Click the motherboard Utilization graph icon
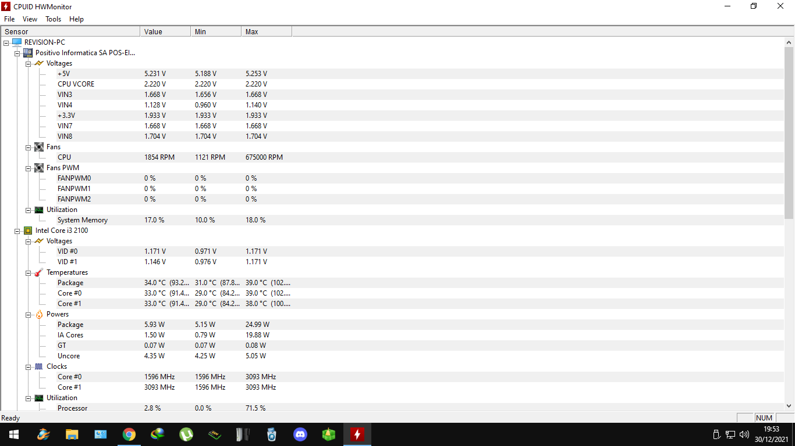 39,210
